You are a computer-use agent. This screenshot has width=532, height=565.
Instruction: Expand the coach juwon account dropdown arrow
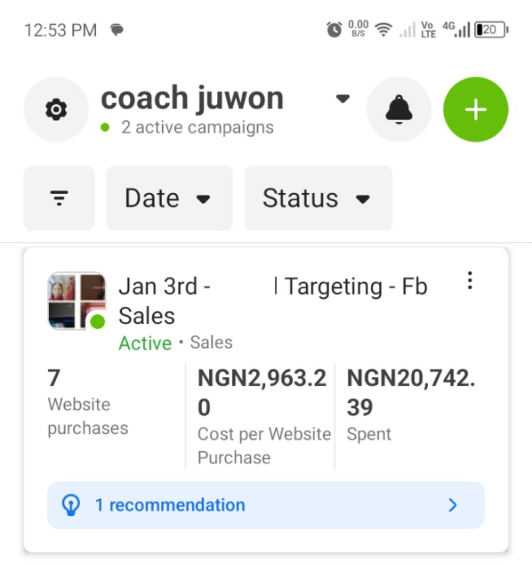(x=342, y=99)
